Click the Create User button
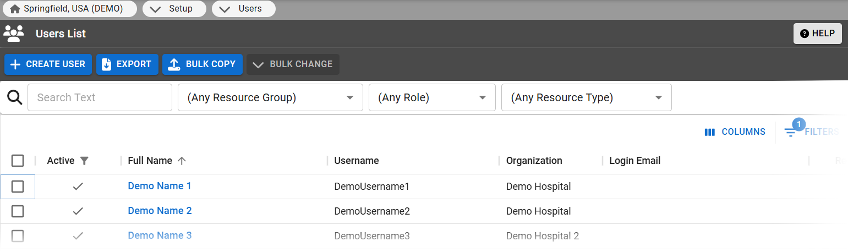 click(48, 64)
